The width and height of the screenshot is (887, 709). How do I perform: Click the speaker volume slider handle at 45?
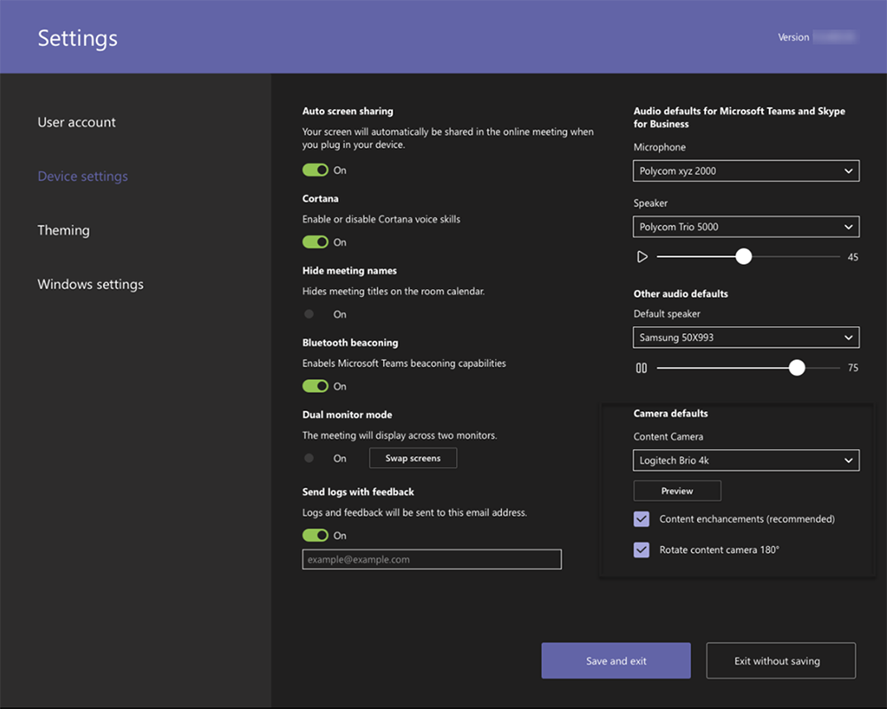[x=743, y=257]
